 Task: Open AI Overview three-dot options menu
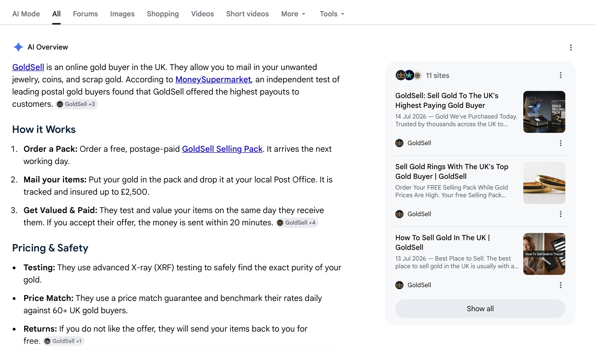[571, 48]
